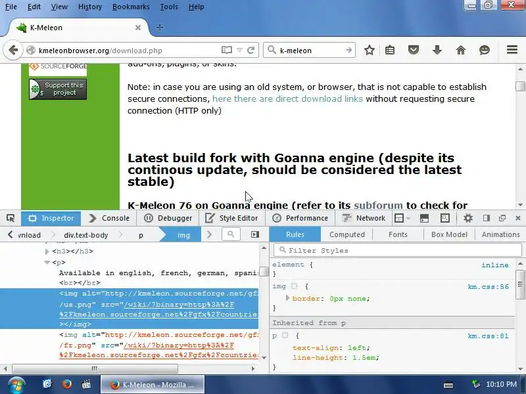The image size is (526, 394).
Task: Activate the pick element from page tool
Action: pyautogui.click(x=11, y=218)
